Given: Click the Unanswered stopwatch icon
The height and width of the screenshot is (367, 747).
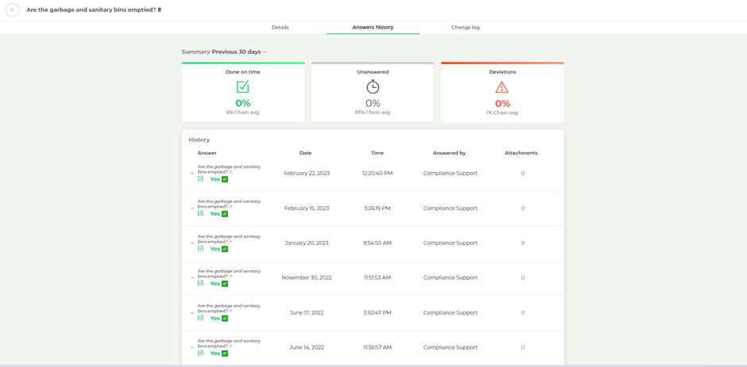Looking at the screenshot, I should (x=373, y=86).
